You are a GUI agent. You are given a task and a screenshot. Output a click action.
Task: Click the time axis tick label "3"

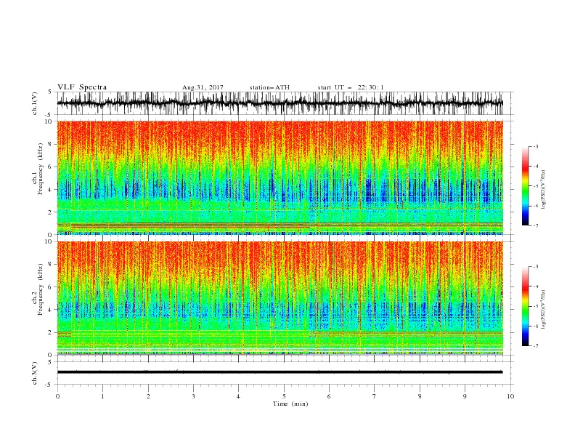coord(193,396)
